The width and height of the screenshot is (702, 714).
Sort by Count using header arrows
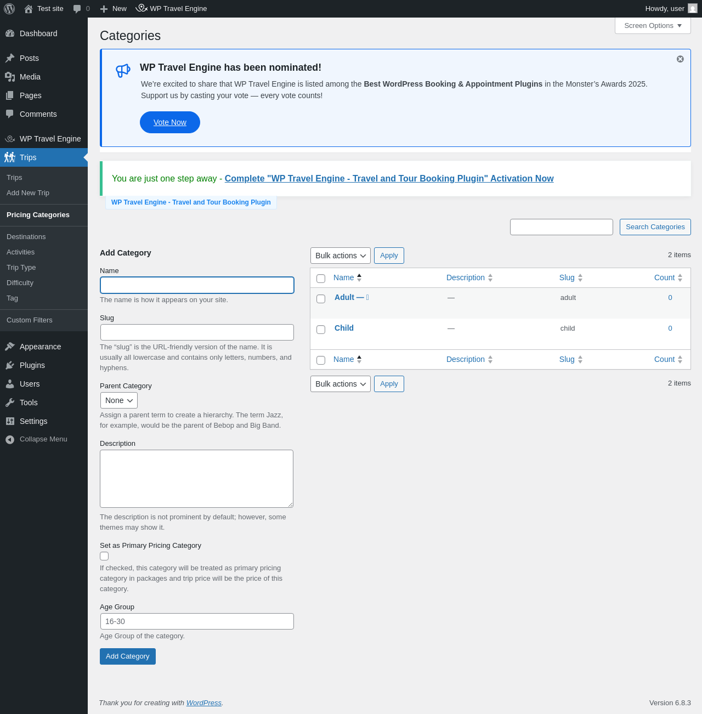[680, 278]
